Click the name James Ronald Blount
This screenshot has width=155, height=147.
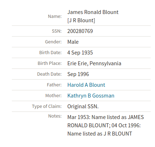point(93,12)
